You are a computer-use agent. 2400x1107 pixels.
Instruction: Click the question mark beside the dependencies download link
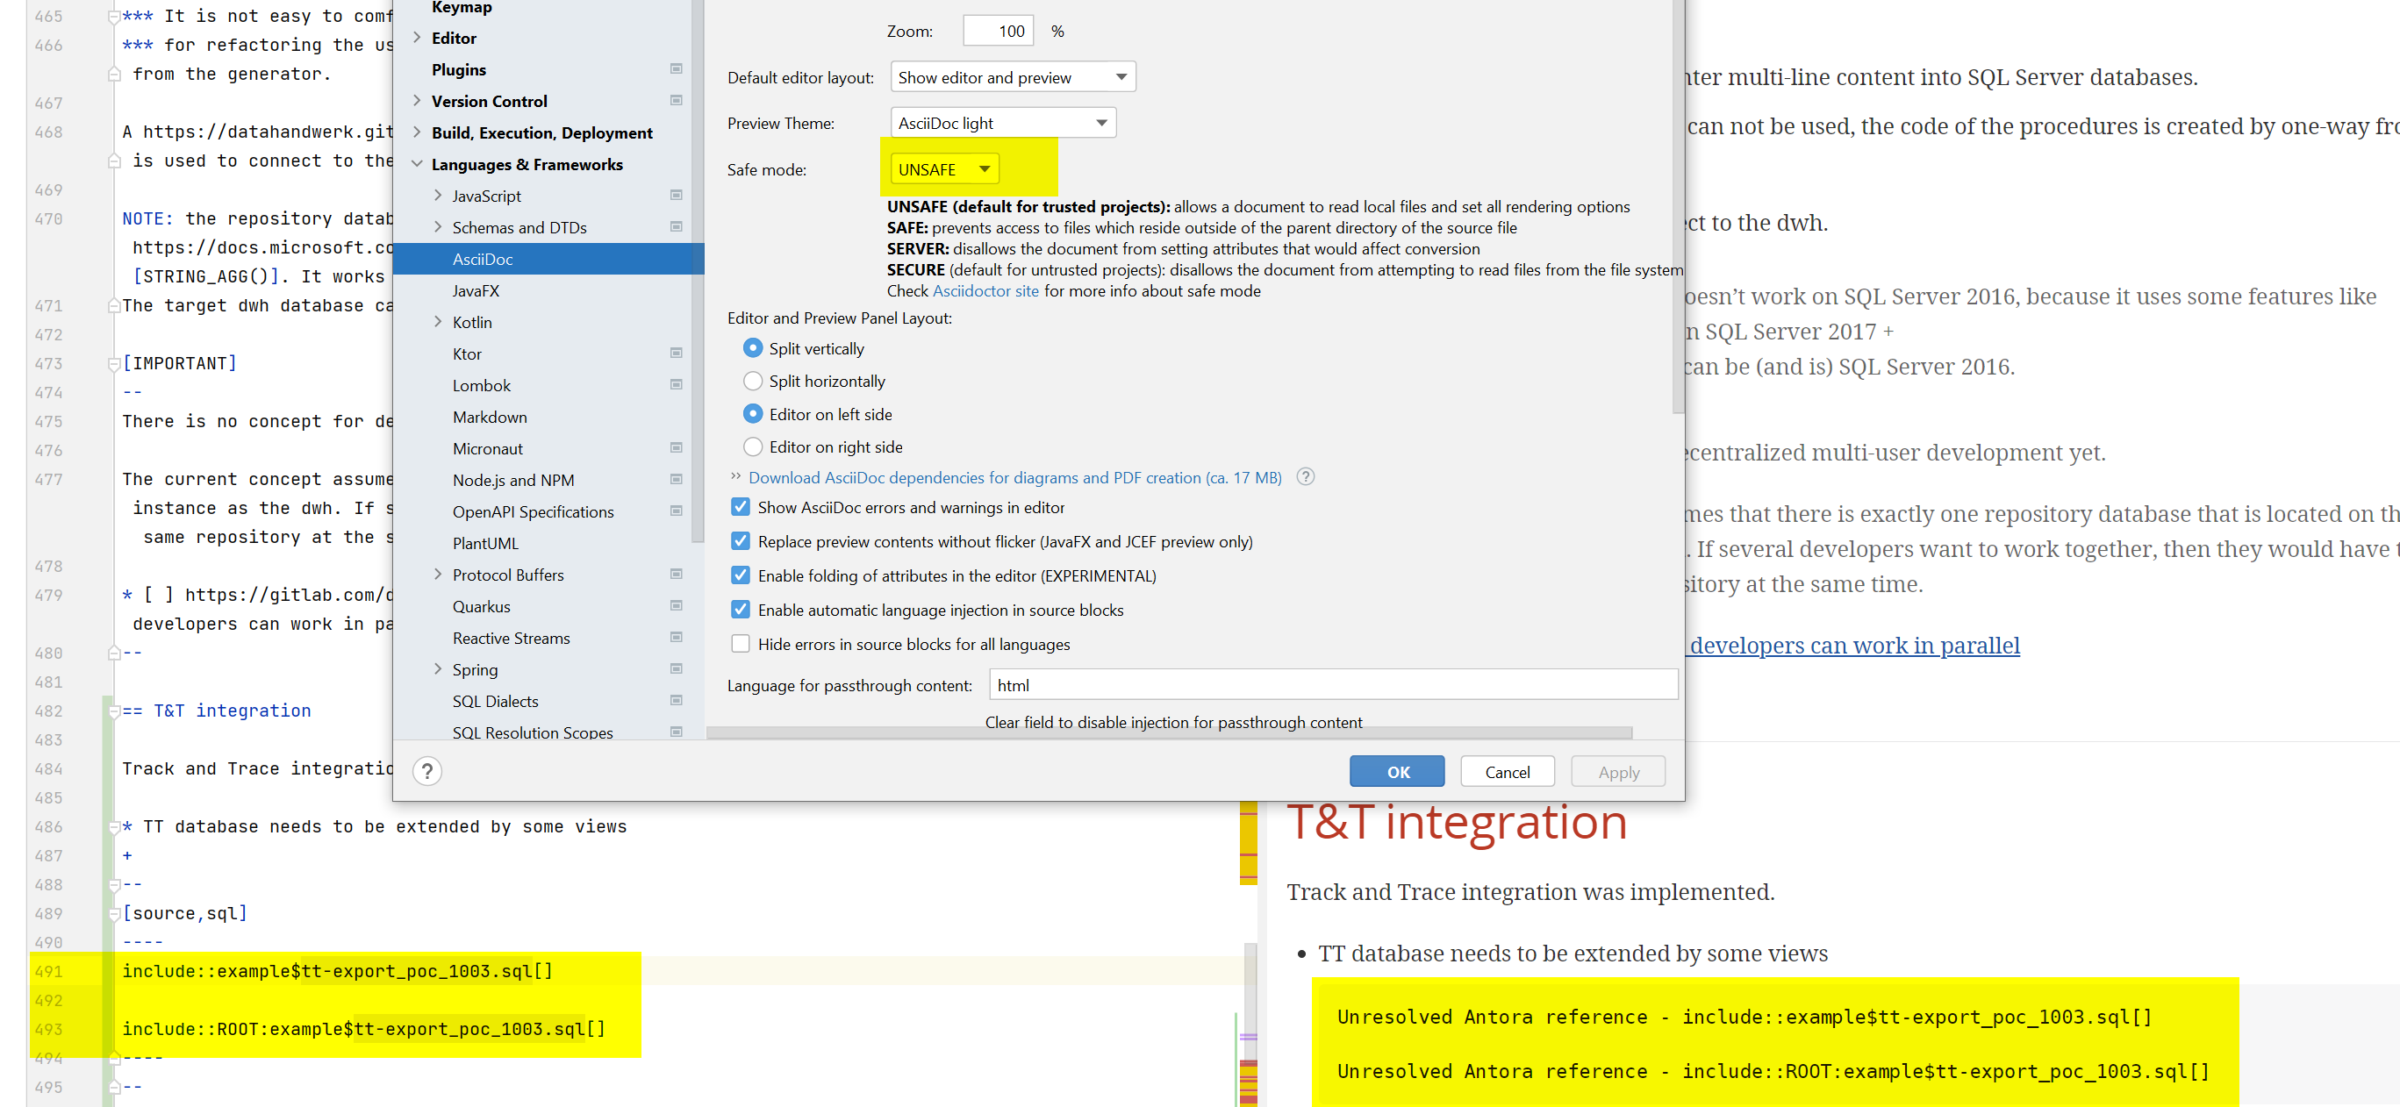[x=1304, y=476]
